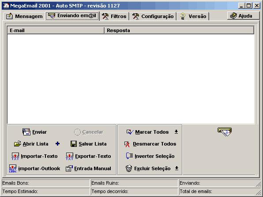Click the MegaEmail title bar icon

6,6
